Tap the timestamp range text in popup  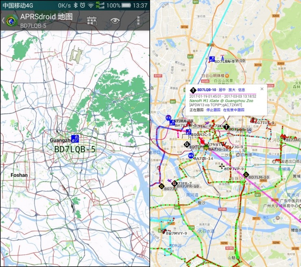223,96
